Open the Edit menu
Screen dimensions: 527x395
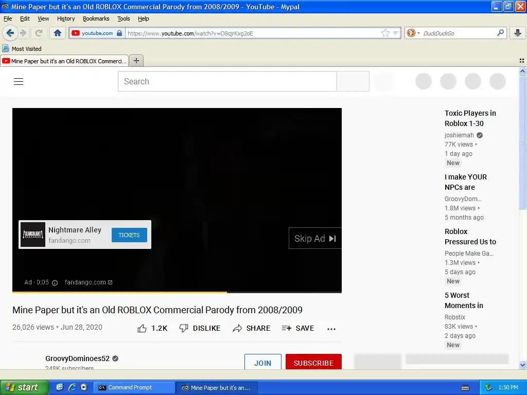25,19
